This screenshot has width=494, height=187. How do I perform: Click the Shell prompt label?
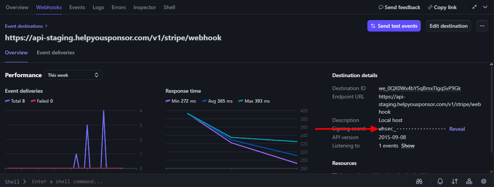(12, 182)
